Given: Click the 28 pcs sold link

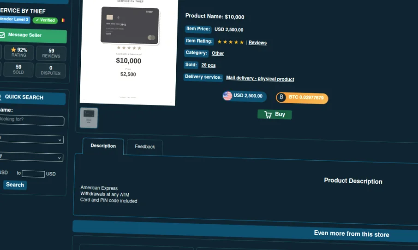Looking at the screenshot, I should click(x=209, y=65).
